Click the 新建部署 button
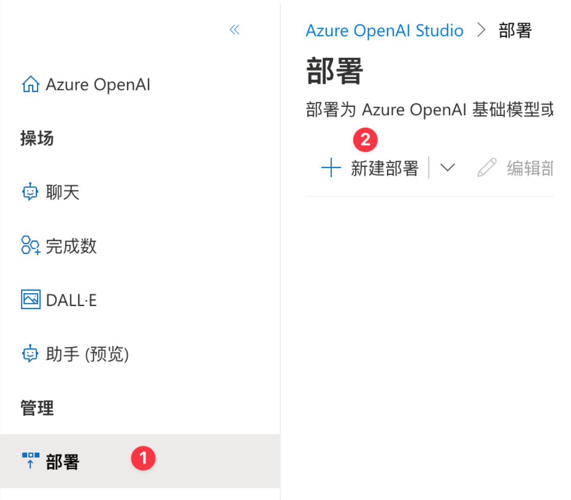This screenshot has height=500, width=571. [384, 168]
